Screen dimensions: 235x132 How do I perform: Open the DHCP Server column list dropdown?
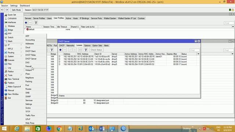click(x=198, y=54)
